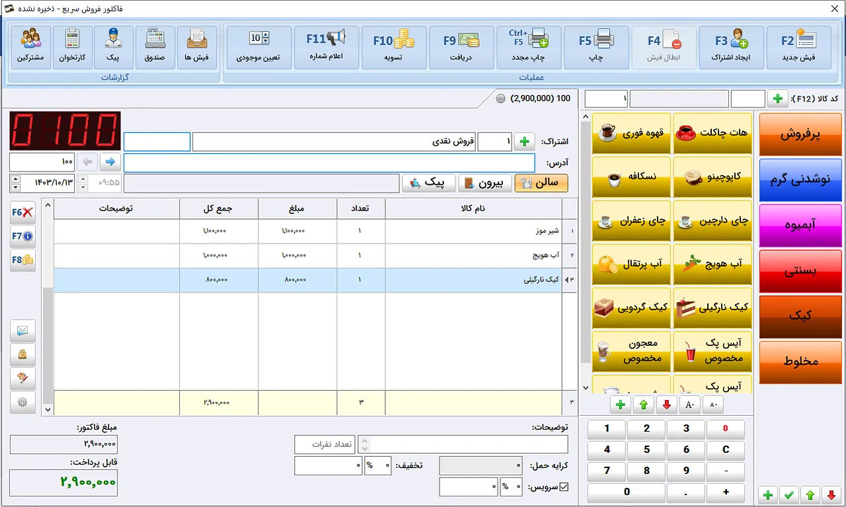Click the F8 coins icon beside the table

click(x=22, y=260)
